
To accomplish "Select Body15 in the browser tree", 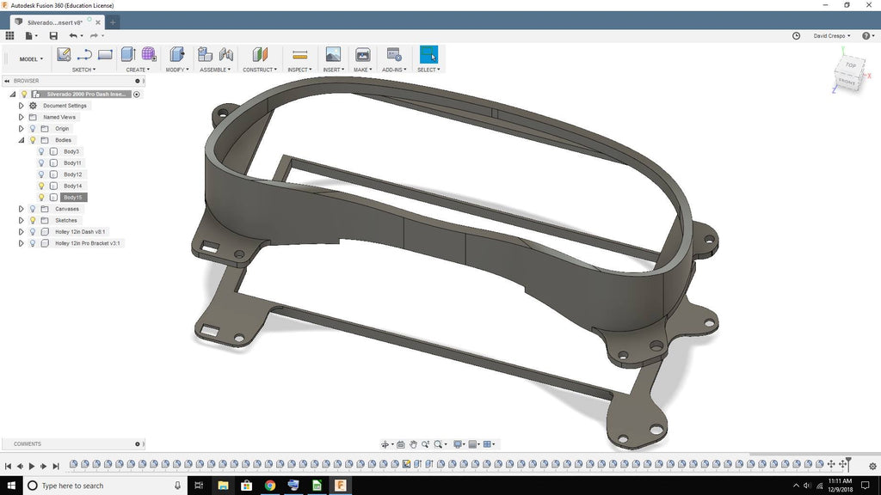I will [73, 198].
